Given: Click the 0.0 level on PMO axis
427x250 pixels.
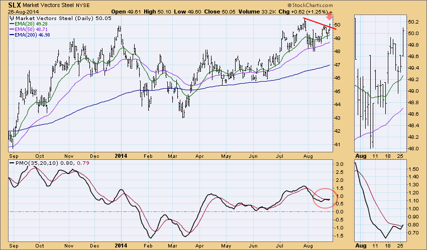Looking at the screenshot, I should tap(339, 212).
